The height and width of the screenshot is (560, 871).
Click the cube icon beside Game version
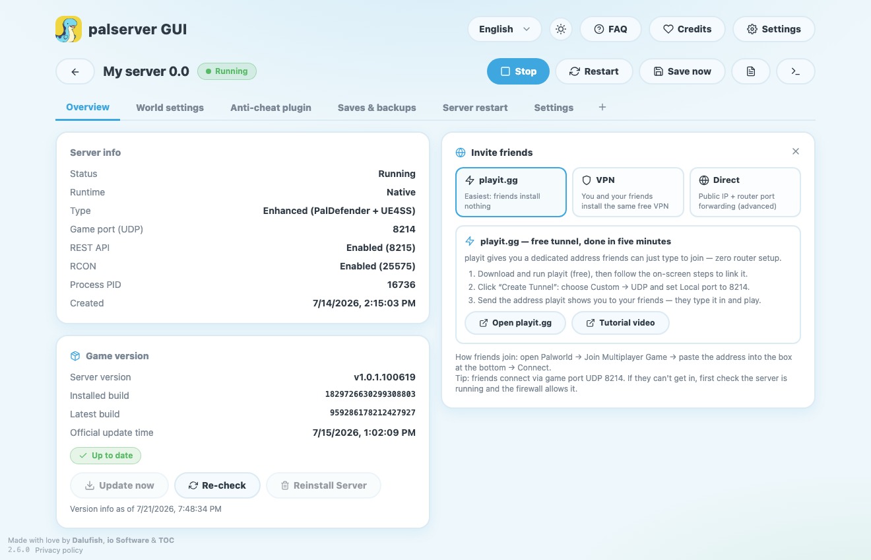75,356
